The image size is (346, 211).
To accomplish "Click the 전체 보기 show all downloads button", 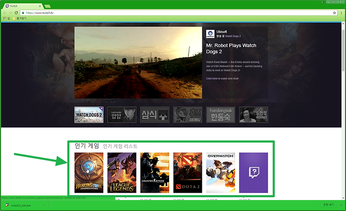I will pyautogui.click(x=329, y=205).
